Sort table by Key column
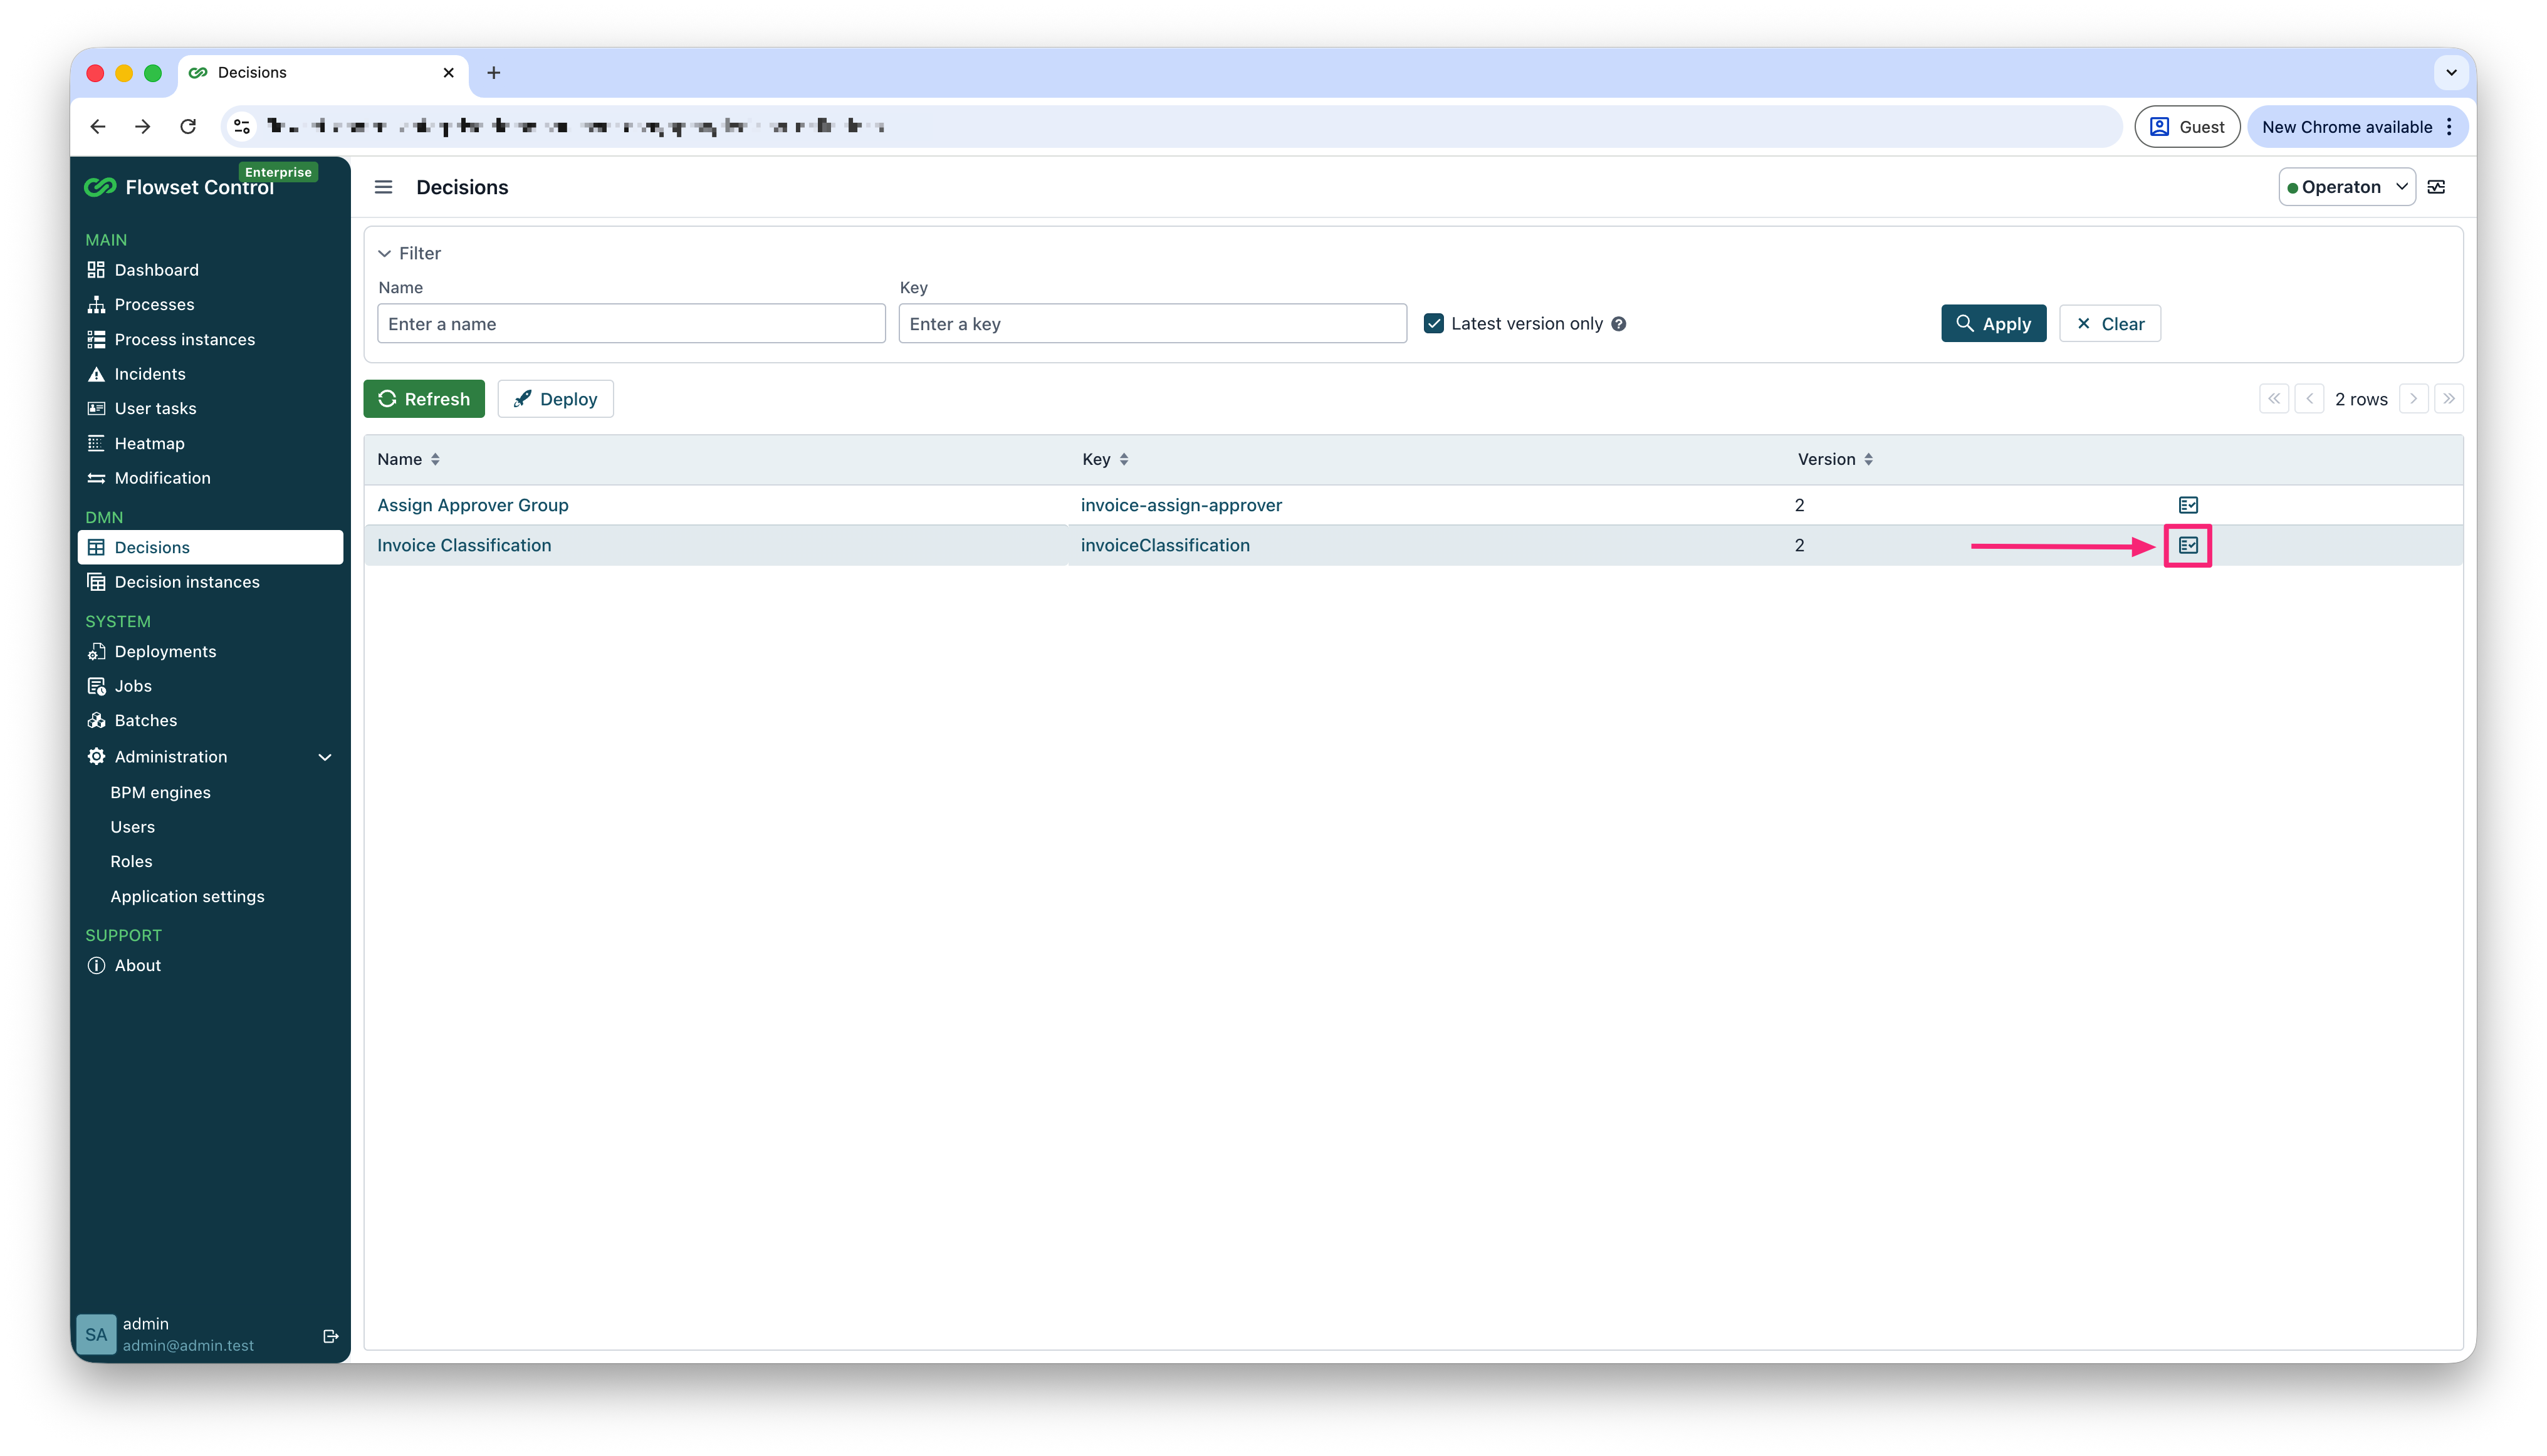Screen dimensions: 2547x1456 (x=1106, y=459)
